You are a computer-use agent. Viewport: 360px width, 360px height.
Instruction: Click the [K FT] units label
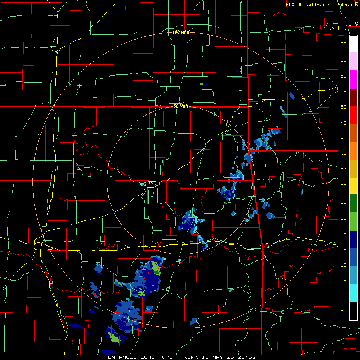coord(338,28)
